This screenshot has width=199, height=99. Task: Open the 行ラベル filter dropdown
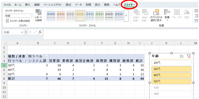[25, 61]
